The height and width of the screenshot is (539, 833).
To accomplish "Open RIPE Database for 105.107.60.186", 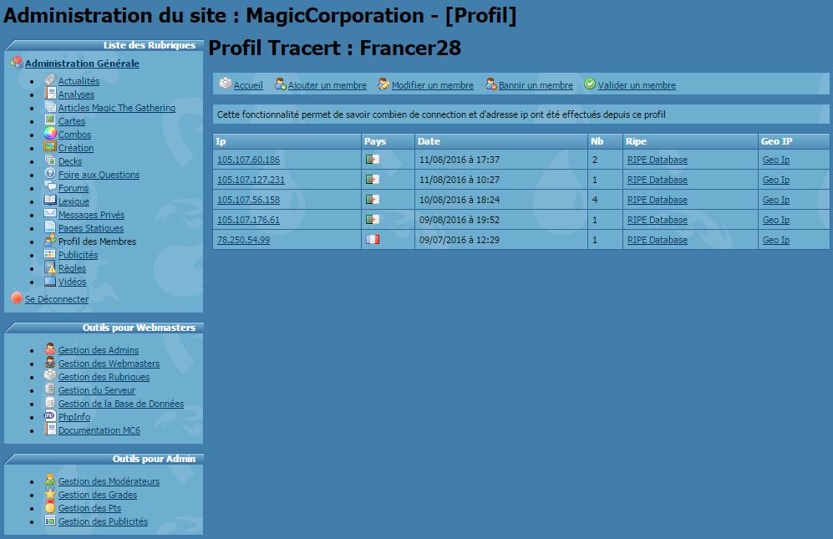I will click(x=658, y=160).
